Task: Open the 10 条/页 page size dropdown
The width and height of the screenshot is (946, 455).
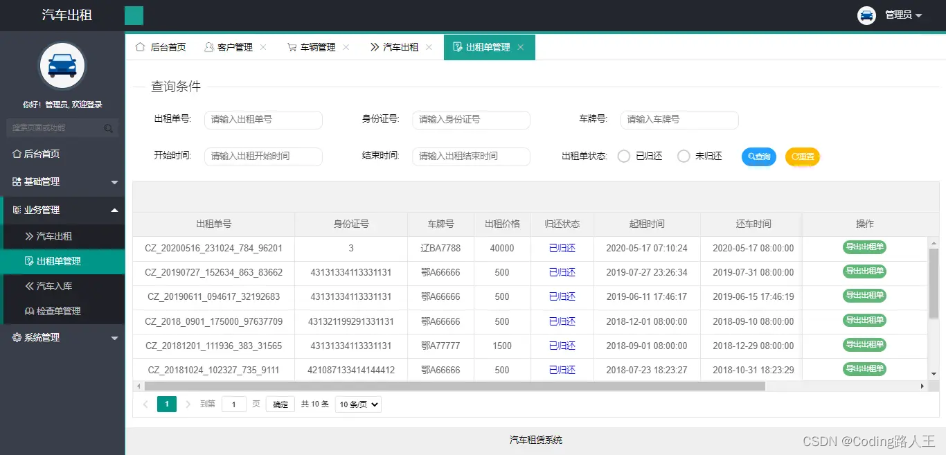Action: [358, 404]
